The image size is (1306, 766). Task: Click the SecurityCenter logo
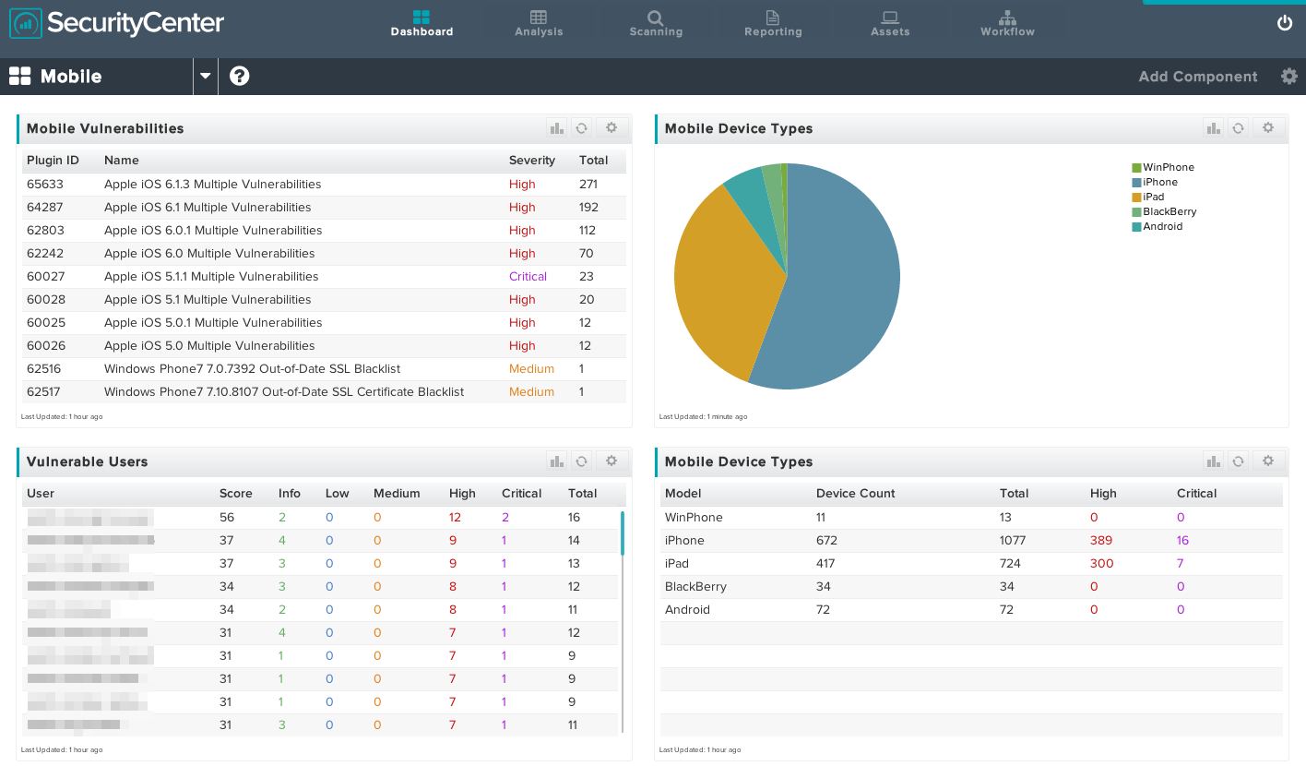(x=117, y=23)
